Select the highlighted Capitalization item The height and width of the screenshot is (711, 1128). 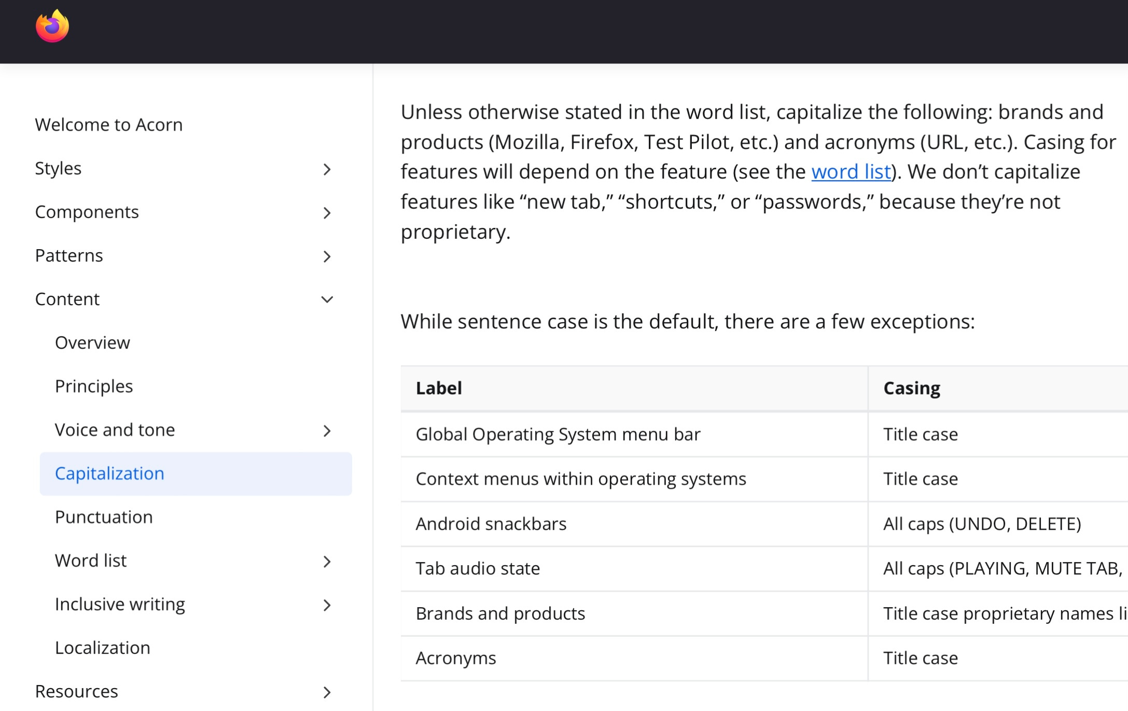coord(196,474)
